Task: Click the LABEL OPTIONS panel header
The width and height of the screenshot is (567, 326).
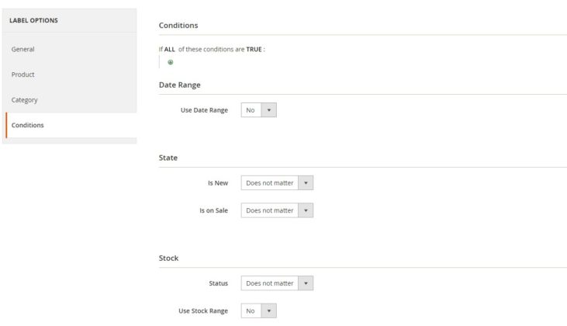Action: [x=33, y=20]
